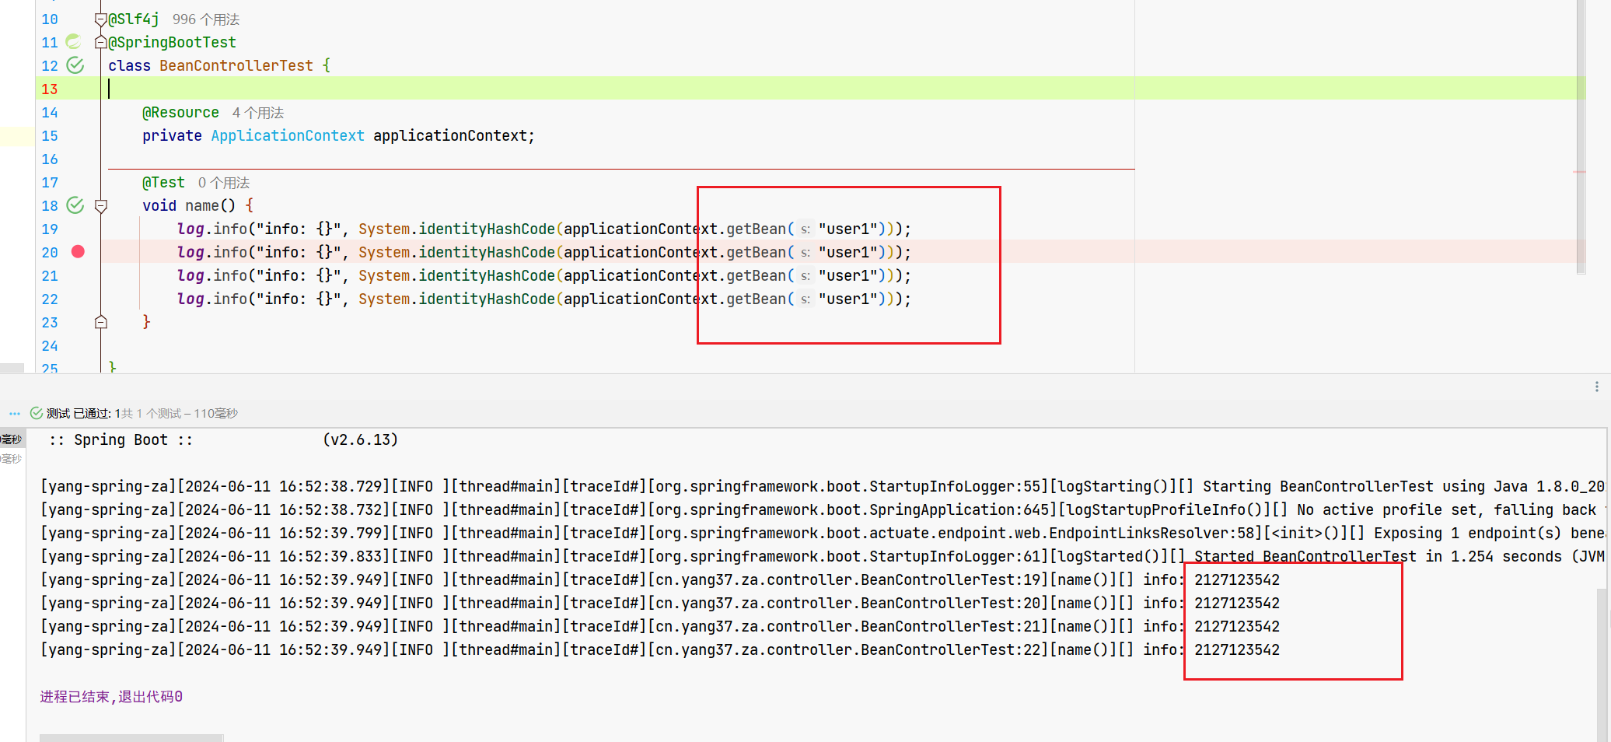Viewport: 1611px width, 742px height.
Task: Click the BeanControllerTest class name on line 12
Action: click(236, 65)
